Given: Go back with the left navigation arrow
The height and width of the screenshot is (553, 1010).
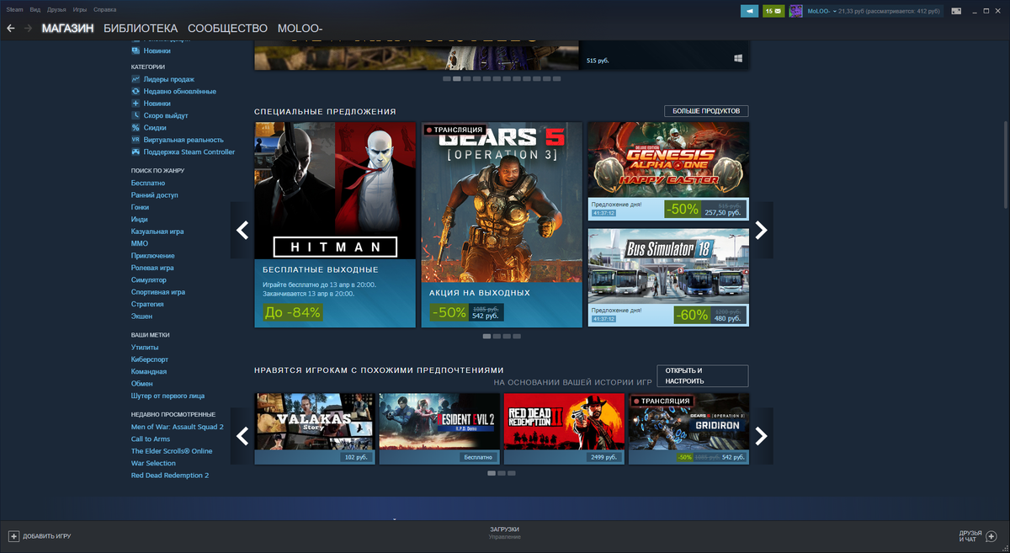Looking at the screenshot, I should [11, 29].
